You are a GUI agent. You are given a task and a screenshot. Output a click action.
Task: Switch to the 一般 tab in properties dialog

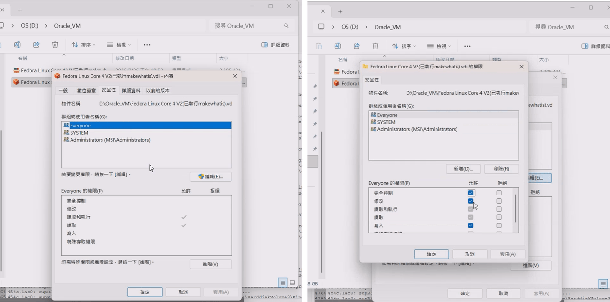tap(63, 90)
